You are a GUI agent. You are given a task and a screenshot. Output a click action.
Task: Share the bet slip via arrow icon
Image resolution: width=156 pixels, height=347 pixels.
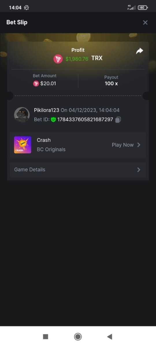(x=140, y=51)
